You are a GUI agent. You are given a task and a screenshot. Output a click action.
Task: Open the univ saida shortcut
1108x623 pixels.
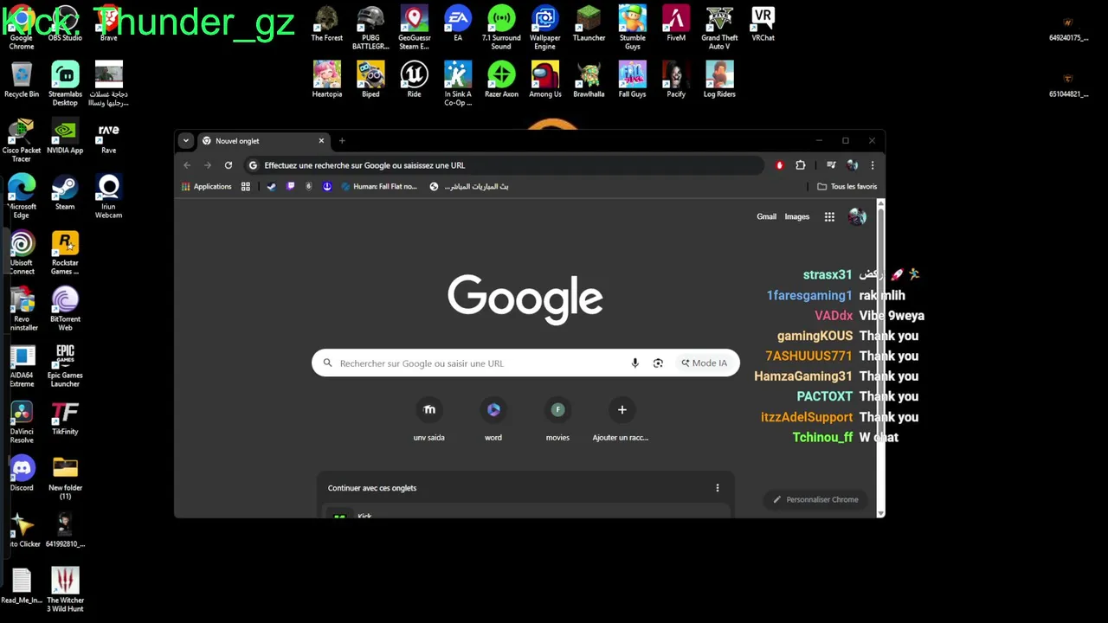428,421
